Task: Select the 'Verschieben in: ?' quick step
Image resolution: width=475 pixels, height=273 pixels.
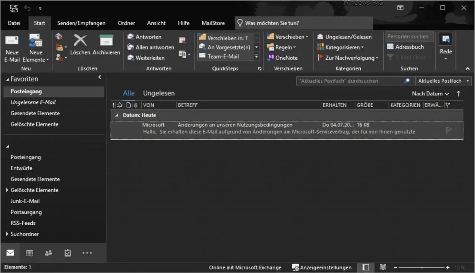Action: 225,37
